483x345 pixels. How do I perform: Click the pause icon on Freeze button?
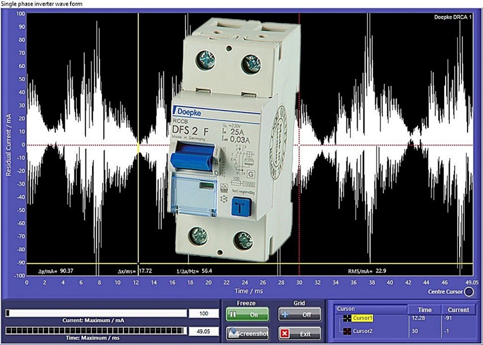(x=232, y=315)
